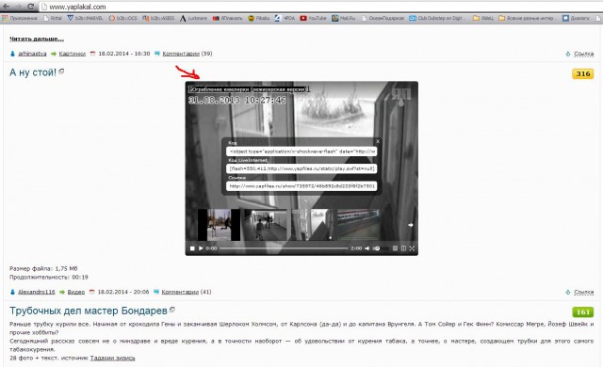Open Трубочных дел мастер Бондарев new window icon

171,309
